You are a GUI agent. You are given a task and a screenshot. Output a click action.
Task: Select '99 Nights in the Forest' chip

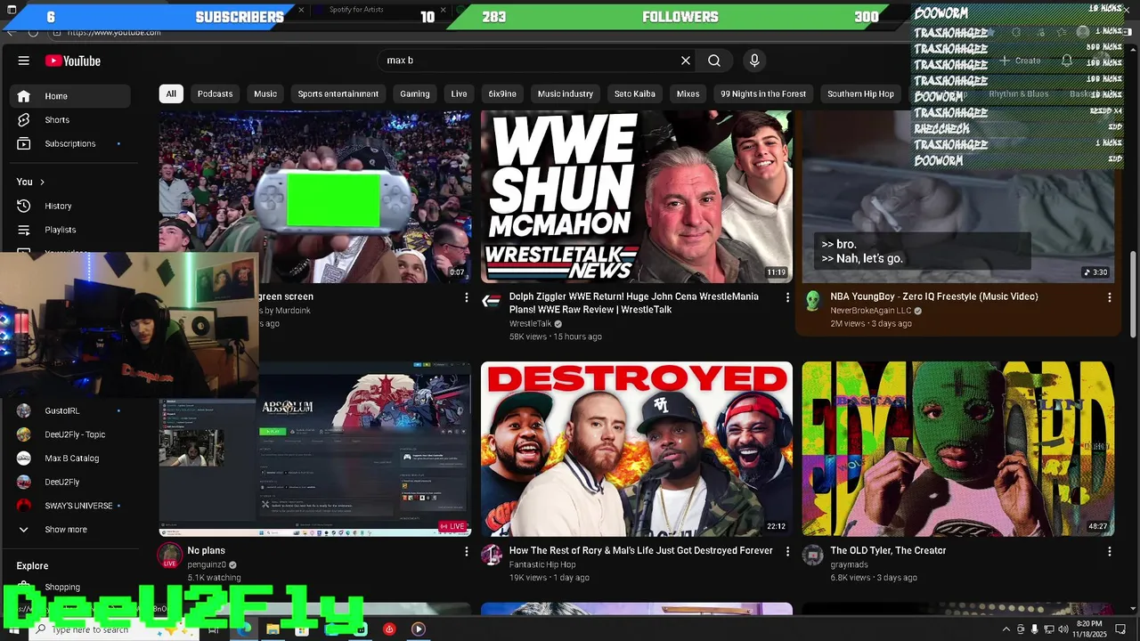(763, 93)
